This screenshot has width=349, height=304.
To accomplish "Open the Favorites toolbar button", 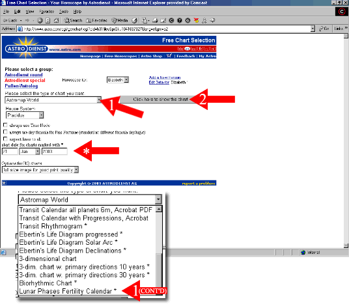I will click(96, 20).
